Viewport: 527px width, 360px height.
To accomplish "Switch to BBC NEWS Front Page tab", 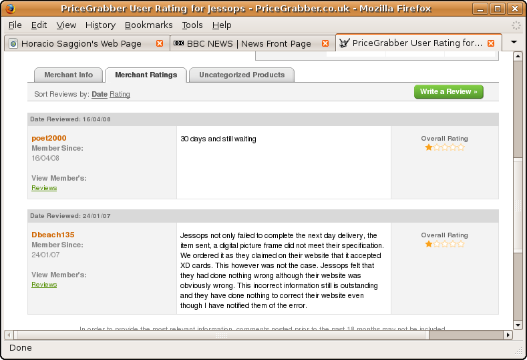I will [252, 43].
